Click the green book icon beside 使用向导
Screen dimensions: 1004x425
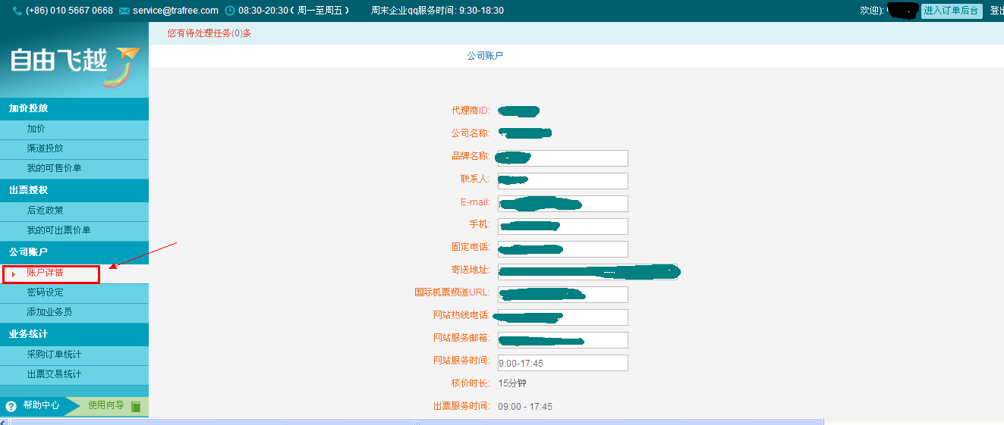pos(137,406)
